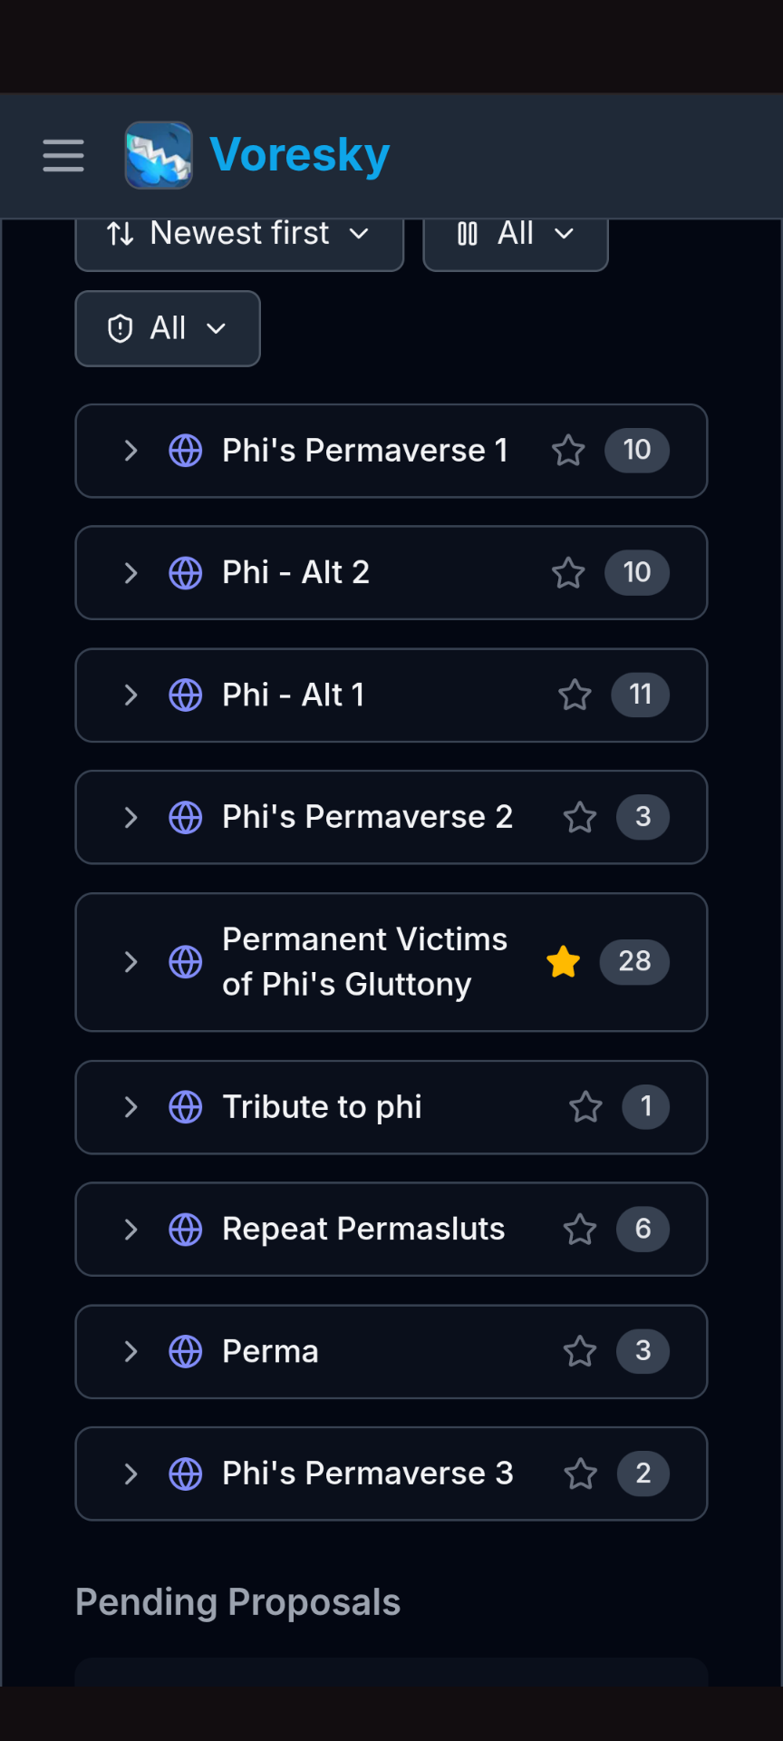Click the globe icon beside Perma
The image size is (783, 1741).
[186, 1352]
